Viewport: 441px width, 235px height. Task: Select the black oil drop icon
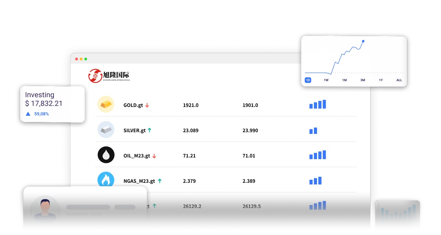coord(106,155)
